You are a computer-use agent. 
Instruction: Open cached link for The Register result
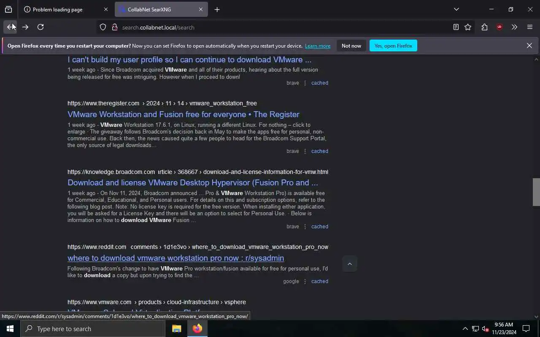pyautogui.click(x=320, y=151)
